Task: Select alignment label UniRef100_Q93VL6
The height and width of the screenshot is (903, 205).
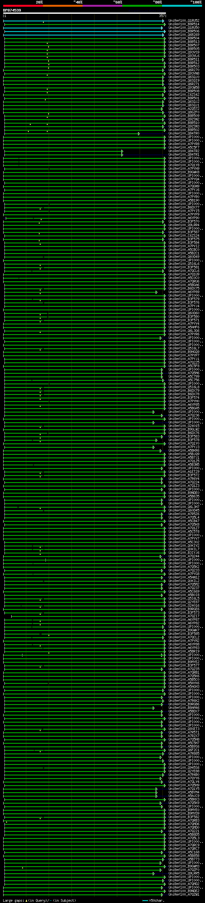Action: click(184, 56)
